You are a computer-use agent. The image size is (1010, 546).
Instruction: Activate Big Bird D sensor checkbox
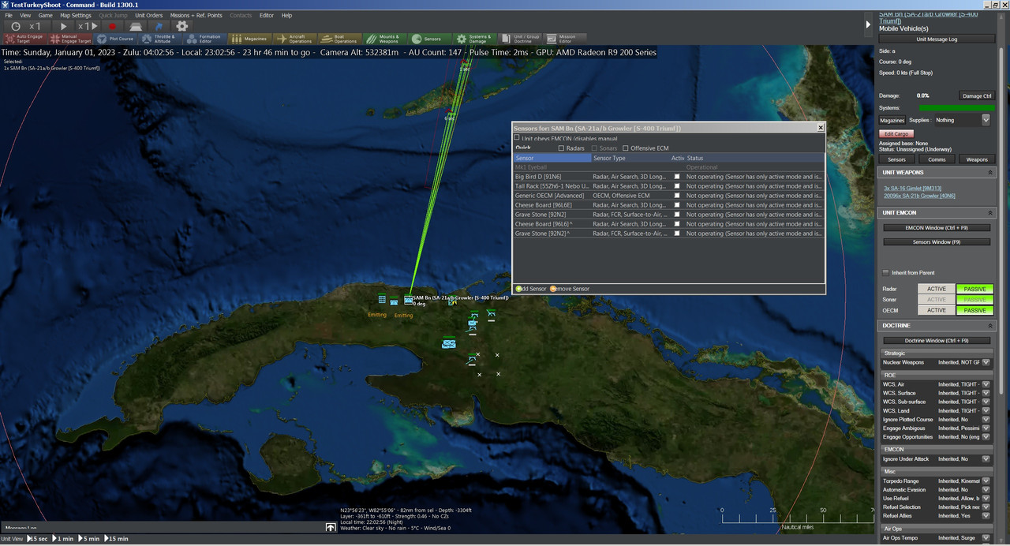tap(677, 177)
